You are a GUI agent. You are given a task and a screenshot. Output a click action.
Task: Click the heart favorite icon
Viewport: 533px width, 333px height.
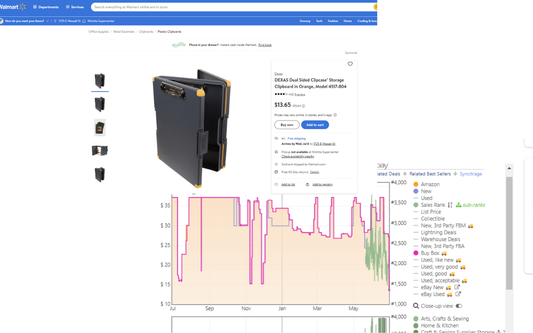[x=350, y=64]
